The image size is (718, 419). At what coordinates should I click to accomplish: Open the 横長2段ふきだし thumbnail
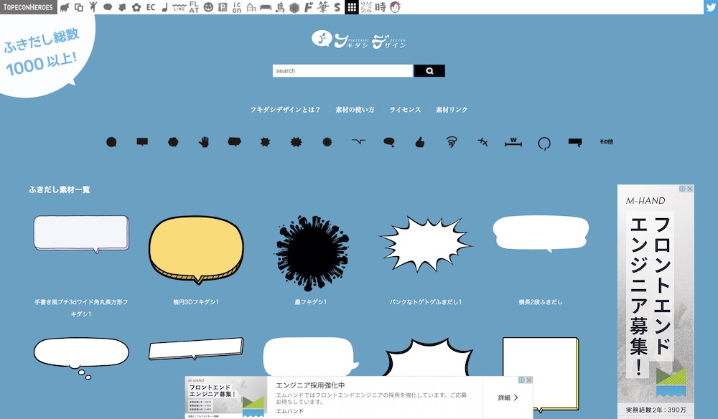541,234
